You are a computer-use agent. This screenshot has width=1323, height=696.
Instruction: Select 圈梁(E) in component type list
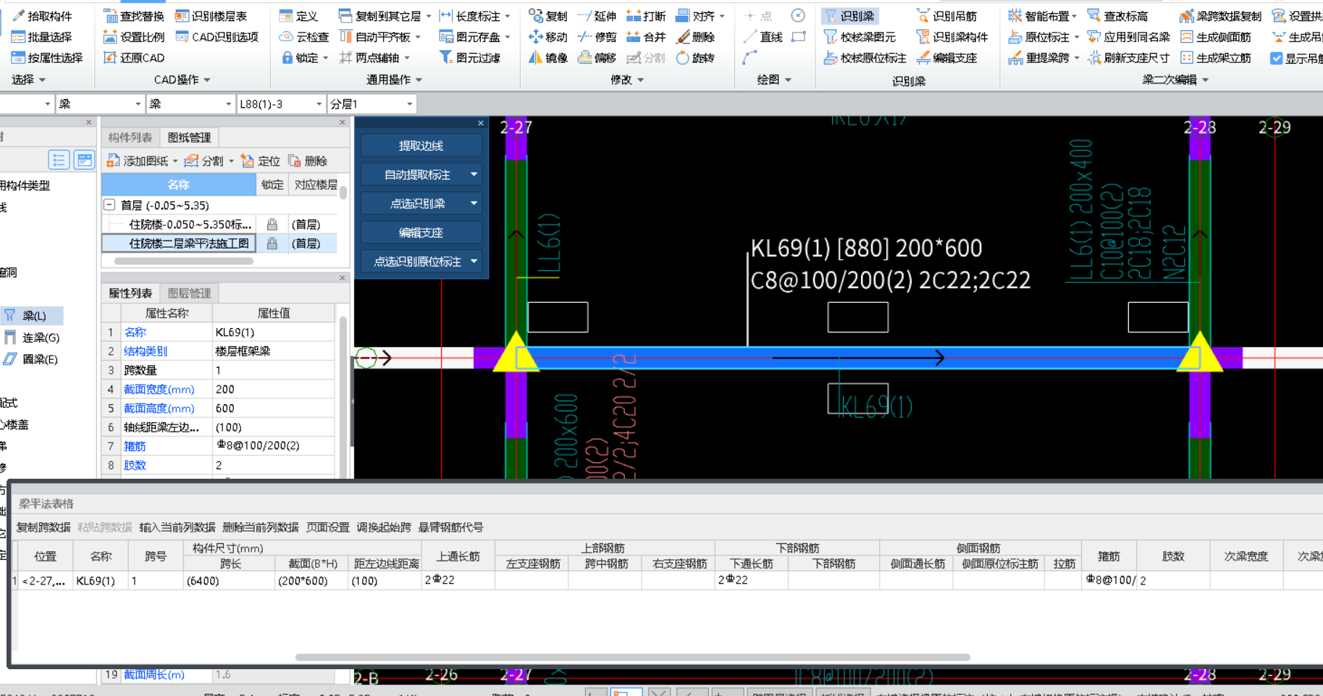[x=32, y=359]
